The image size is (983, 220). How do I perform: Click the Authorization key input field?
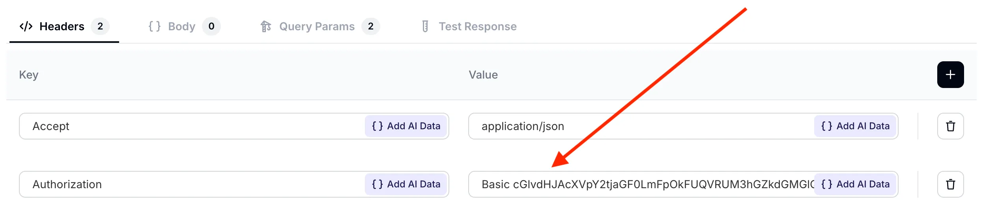[x=189, y=184]
